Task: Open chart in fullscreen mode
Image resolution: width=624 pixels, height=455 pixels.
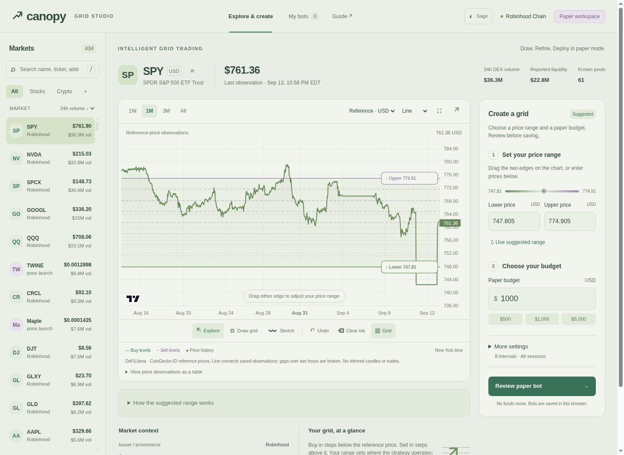Action: click(439, 111)
